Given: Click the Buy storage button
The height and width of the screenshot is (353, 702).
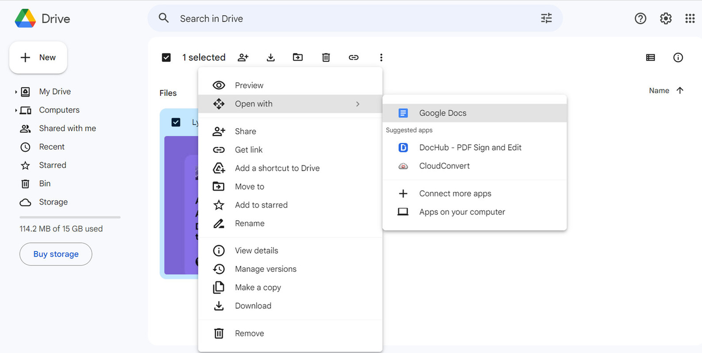Looking at the screenshot, I should click(x=56, y=254).
